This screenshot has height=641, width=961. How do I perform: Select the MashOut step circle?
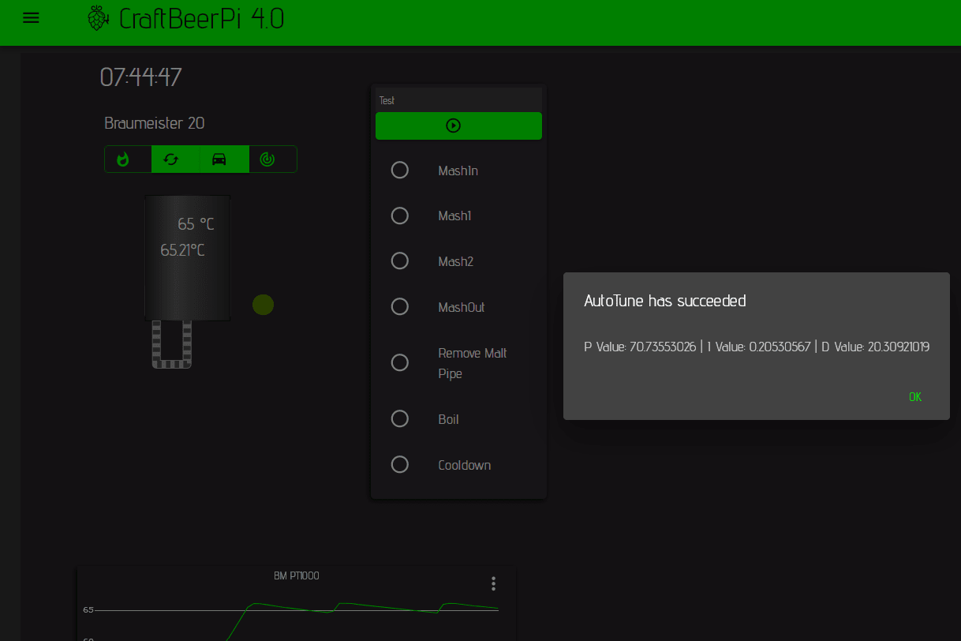400,306
